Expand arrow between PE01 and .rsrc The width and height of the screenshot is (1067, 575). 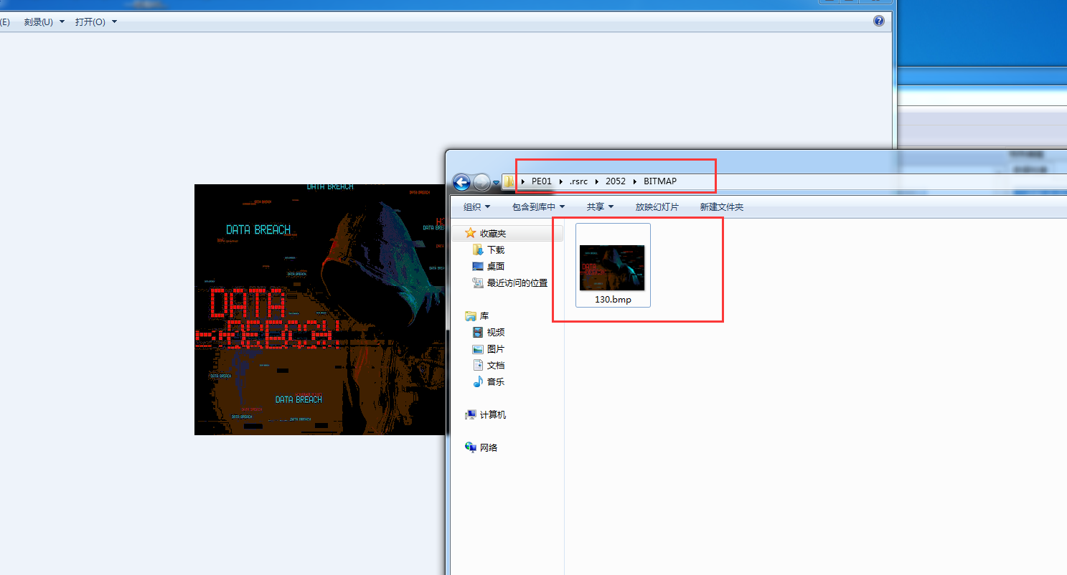[560, 181]
